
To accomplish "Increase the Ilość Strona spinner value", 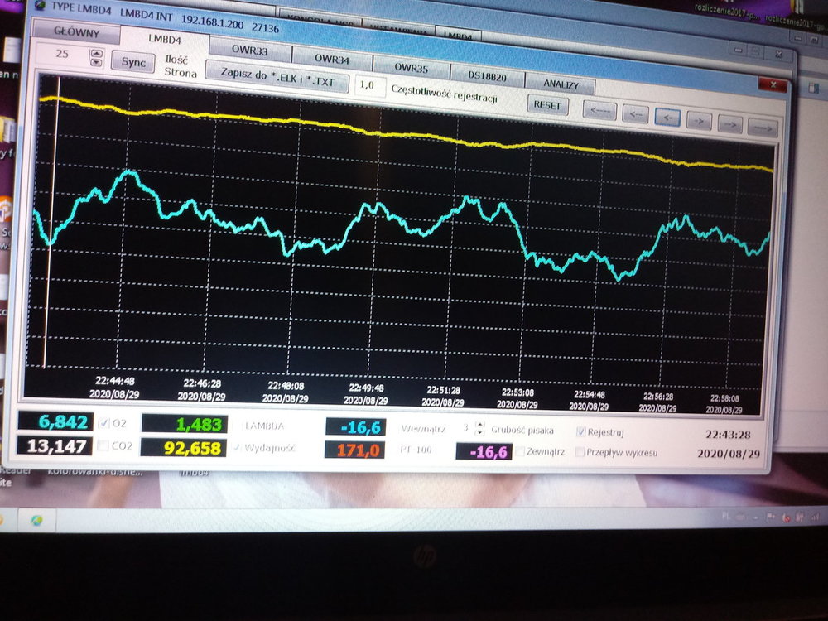I will (96, 53).
